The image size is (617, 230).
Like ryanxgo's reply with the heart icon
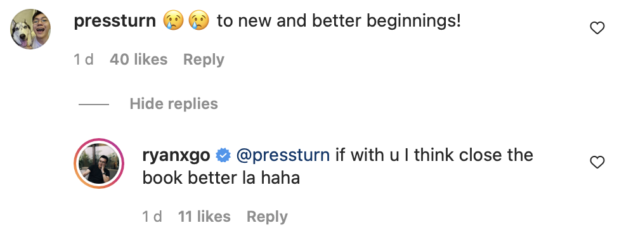point(597,162)
